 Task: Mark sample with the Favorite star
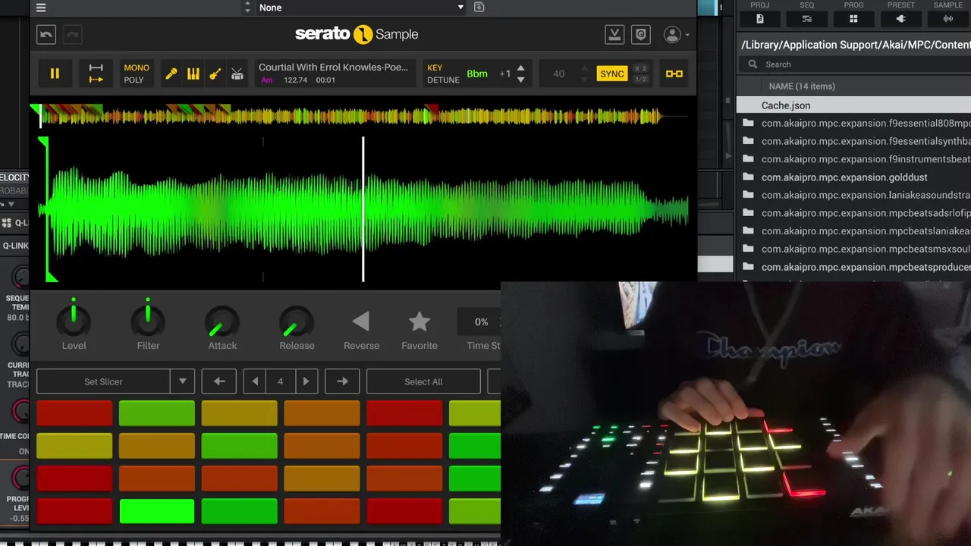click(x=420, y=322)
